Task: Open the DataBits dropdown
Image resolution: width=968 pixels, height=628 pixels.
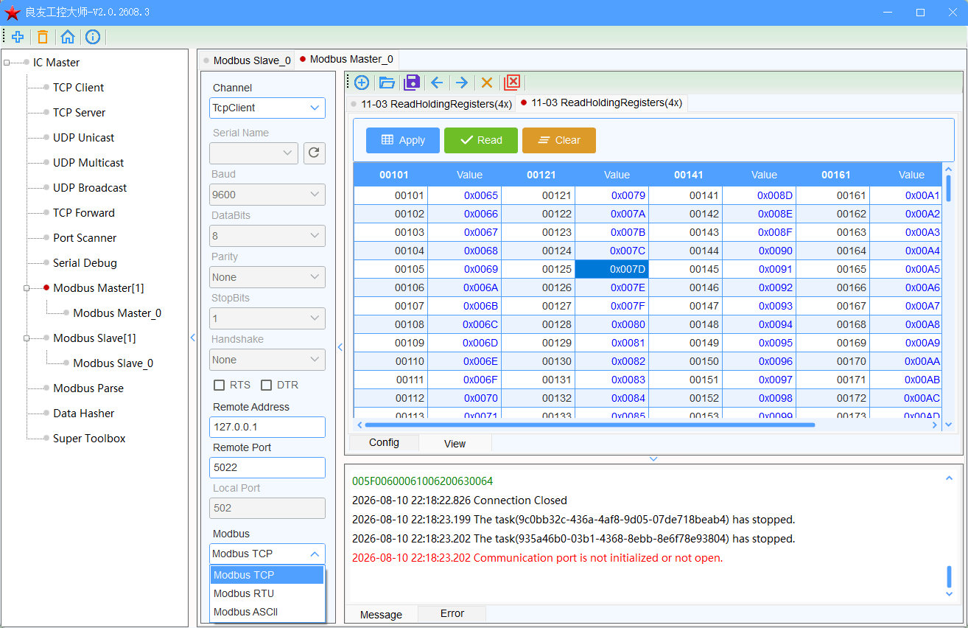Action: [x=267, y=236]
